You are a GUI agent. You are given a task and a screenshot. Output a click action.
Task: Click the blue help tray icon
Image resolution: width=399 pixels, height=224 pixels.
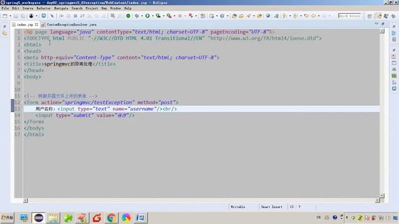click(335, 217)
